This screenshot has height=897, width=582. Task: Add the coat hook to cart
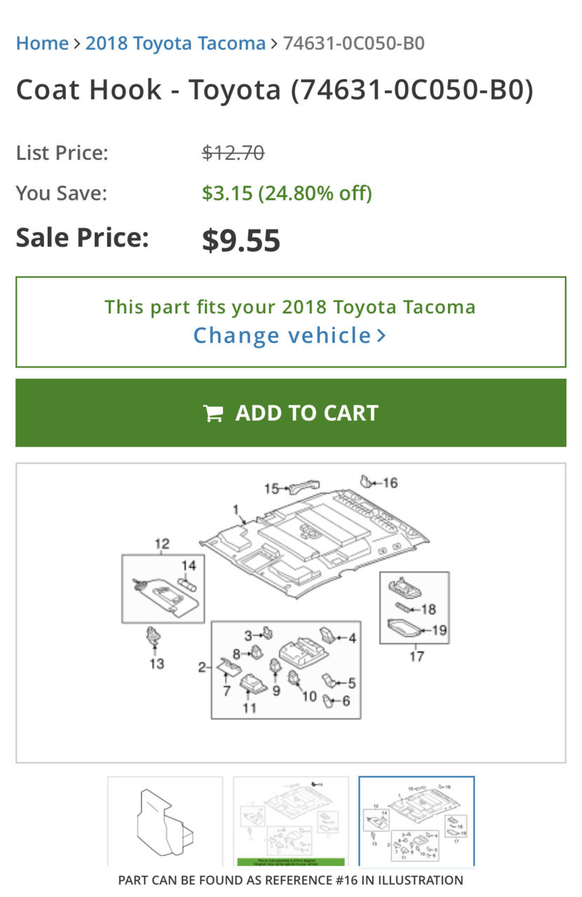click(291, 412)
